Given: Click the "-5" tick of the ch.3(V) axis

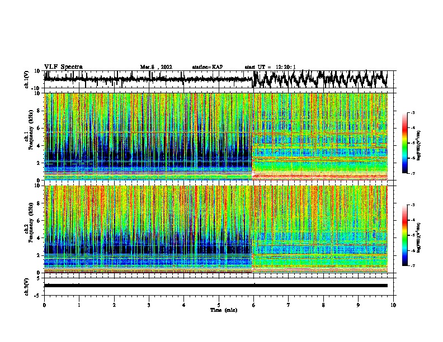Looking at the screenshot, I should coord(37,296).
